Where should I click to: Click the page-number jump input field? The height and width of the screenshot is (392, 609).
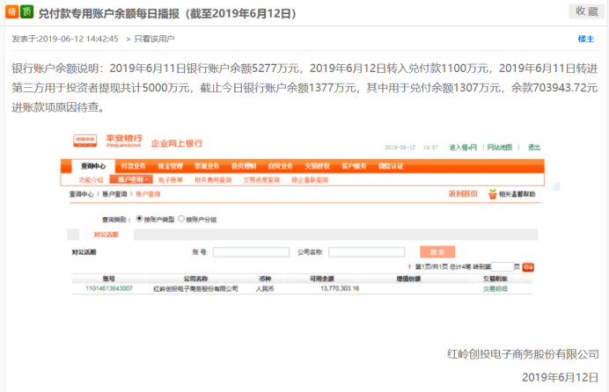(503, 267)
